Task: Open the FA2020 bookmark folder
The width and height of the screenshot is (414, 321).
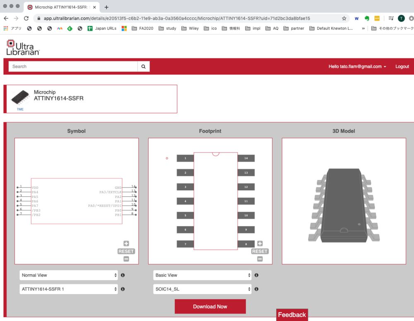Action: [142, 28]
